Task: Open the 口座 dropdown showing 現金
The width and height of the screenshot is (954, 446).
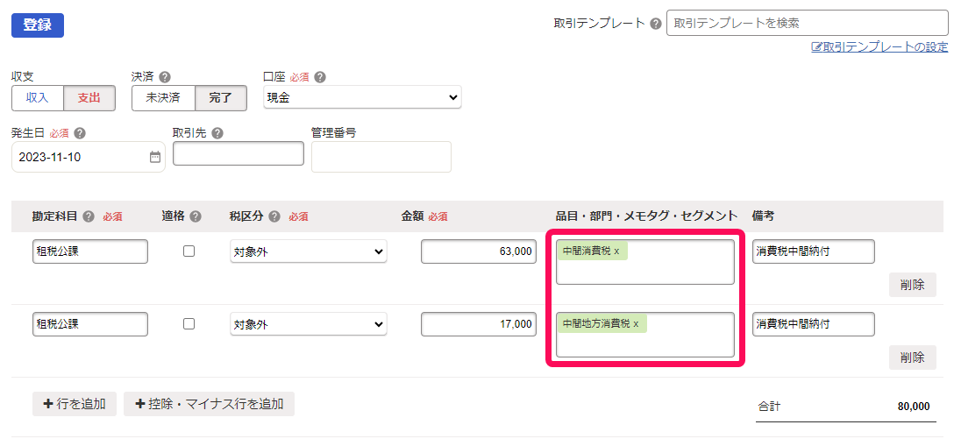Action: pos(363,97)
